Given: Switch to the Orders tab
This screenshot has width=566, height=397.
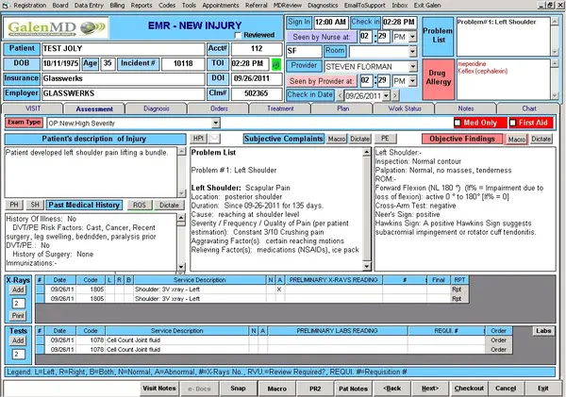Looking at the screenshot, I should 219,108.
